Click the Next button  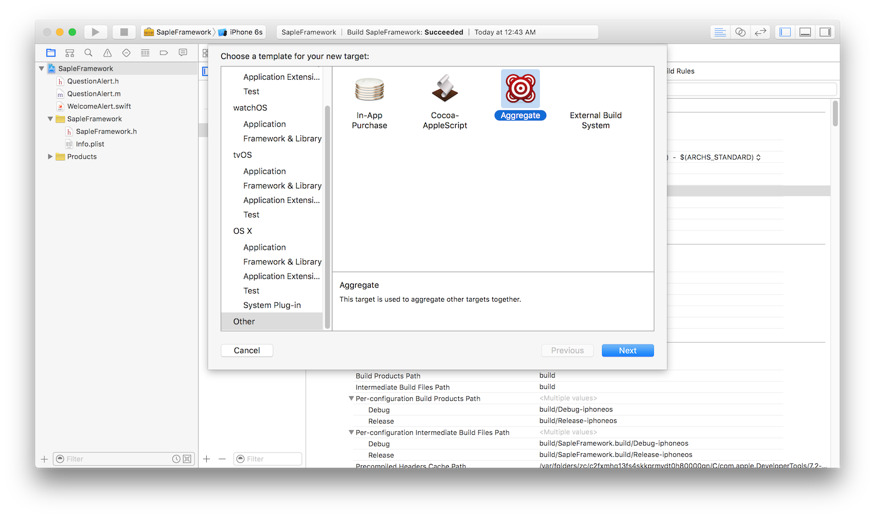tap(628, 350)
